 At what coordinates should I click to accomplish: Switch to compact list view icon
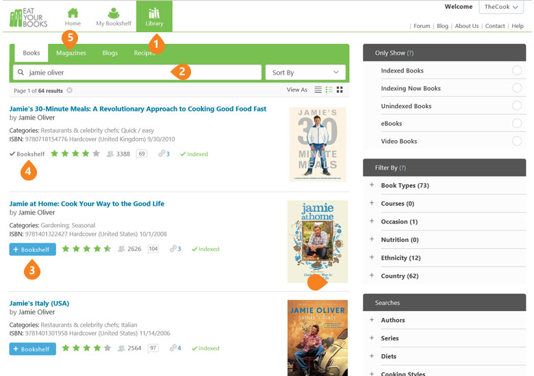[x=318, y=90]
